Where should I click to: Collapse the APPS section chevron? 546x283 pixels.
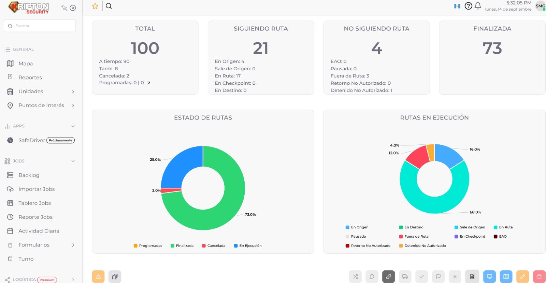pyautogui.click(x=73, y=126)
